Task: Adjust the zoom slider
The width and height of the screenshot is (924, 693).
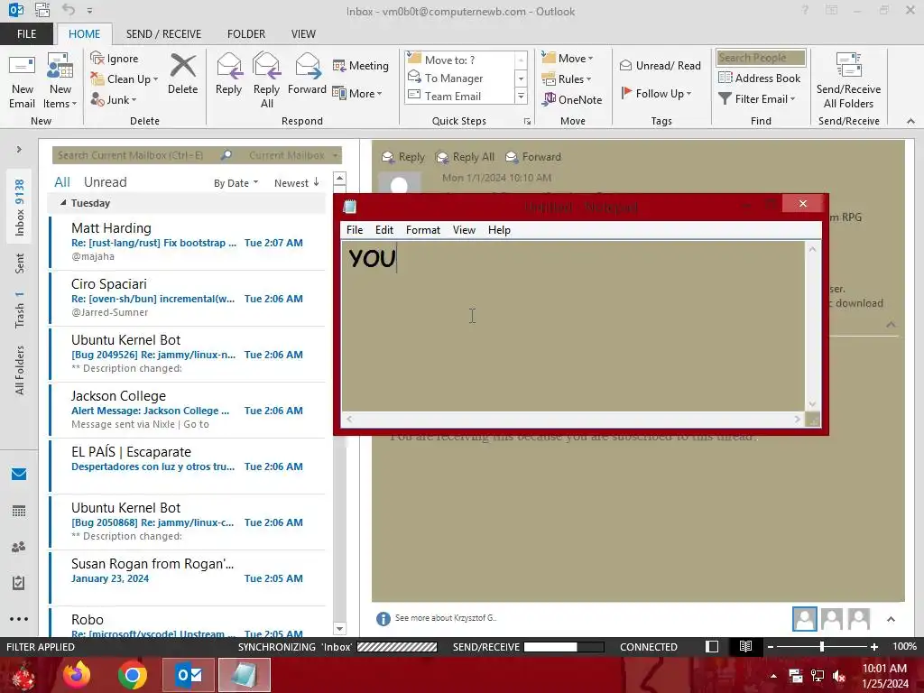Action: coord(821,647)
